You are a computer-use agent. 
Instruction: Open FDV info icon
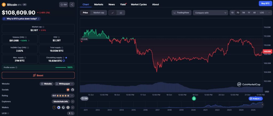click(59, 37)
